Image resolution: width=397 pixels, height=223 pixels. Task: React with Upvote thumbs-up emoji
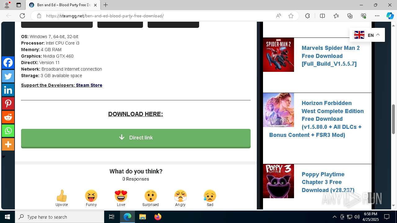pos(61,196)
